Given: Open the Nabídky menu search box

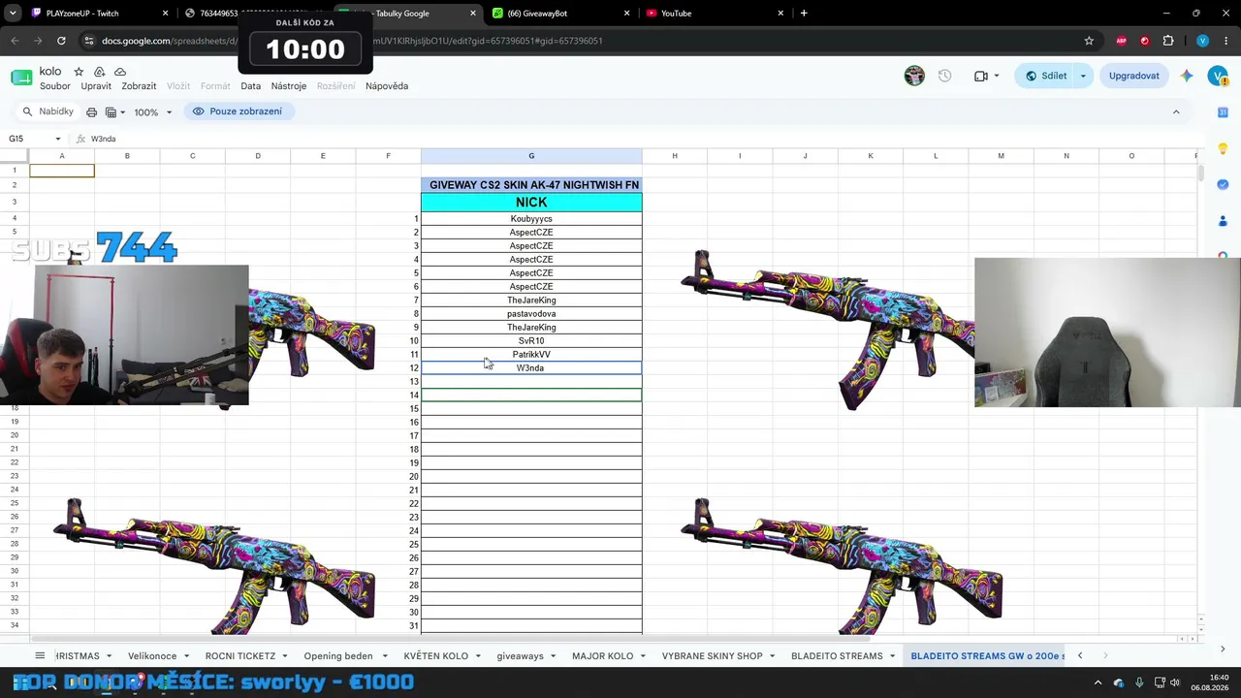Looking at the screenshot, I should [48, 111].
